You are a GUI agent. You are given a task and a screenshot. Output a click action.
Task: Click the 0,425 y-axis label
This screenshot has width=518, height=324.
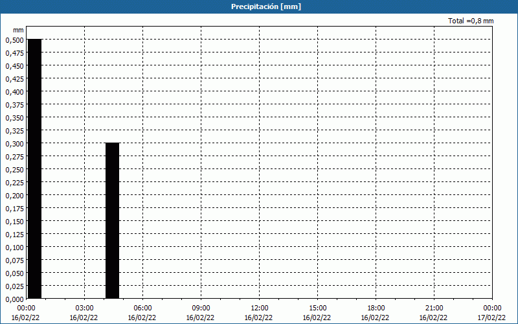[14, 79]
